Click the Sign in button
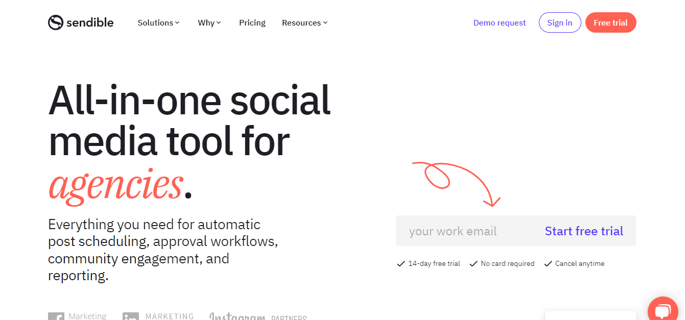 [560, 22]
